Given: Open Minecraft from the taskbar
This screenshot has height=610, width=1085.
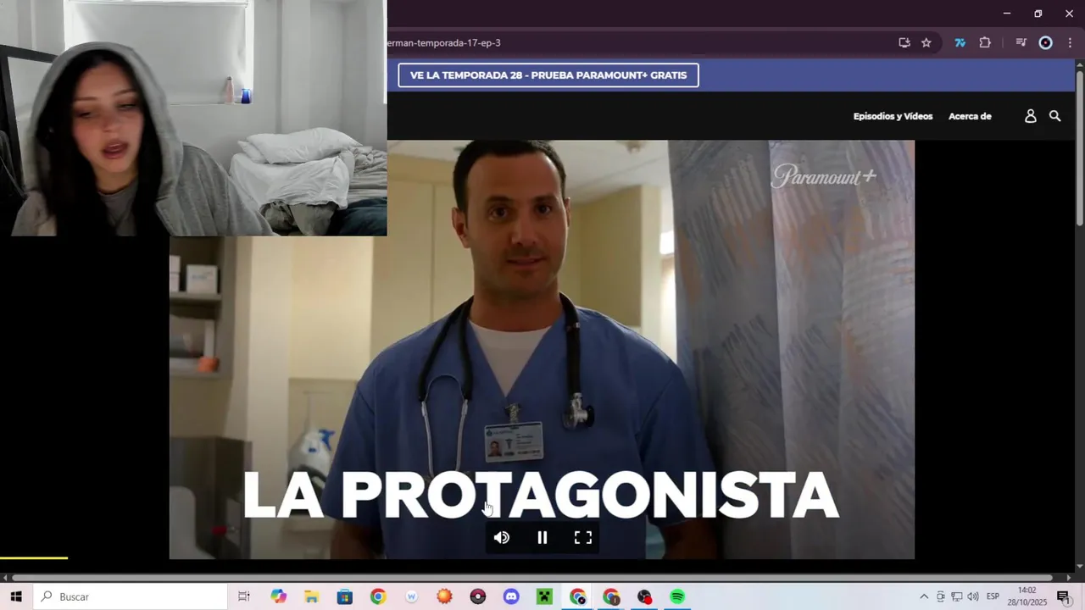Looking at the screenshot, I should pyautogui.click(x=544, y=596).
